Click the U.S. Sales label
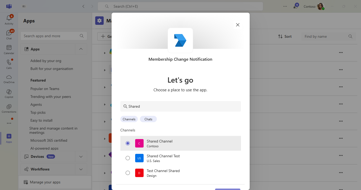361x190 pixels. point(153,161)
